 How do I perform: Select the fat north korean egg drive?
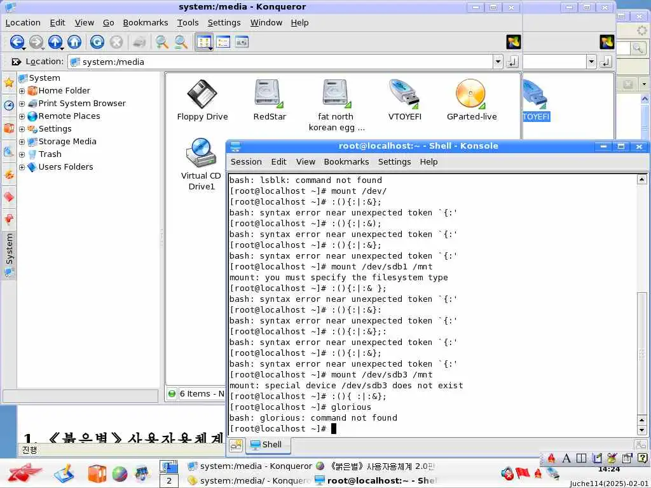336,105
